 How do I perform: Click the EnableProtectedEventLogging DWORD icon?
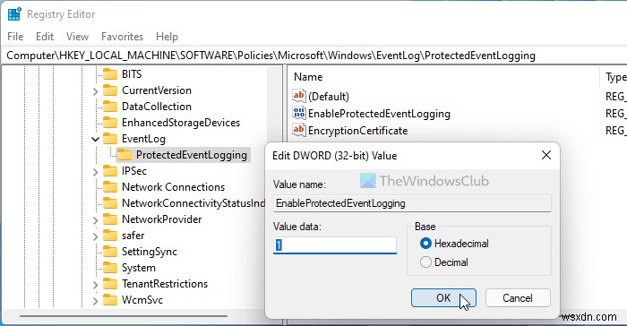tap(298, 113)
